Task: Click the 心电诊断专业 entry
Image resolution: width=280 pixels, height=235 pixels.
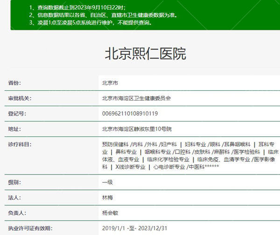Action: 169,167
